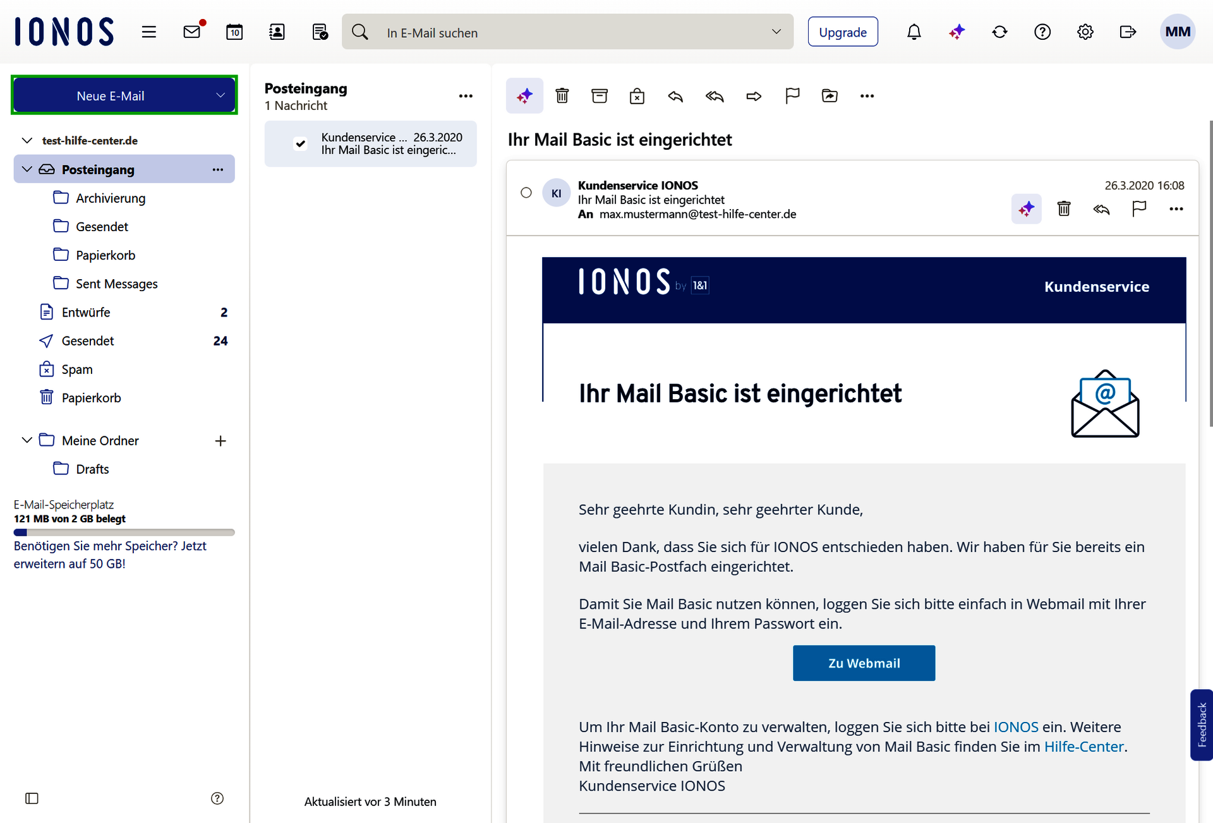
Task: Click the flag icon in toolbar
Action: point(792,96)
